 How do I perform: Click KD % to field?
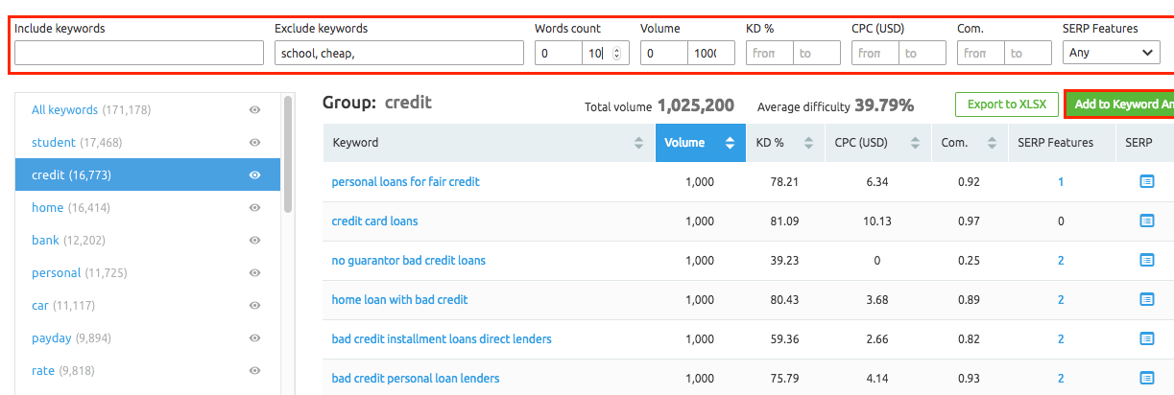(817, 53)
